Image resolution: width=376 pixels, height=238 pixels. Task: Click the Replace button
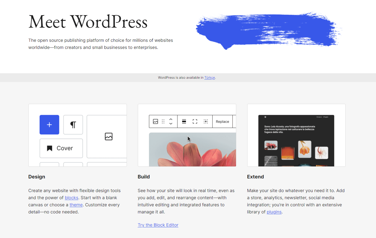[222, 121]
